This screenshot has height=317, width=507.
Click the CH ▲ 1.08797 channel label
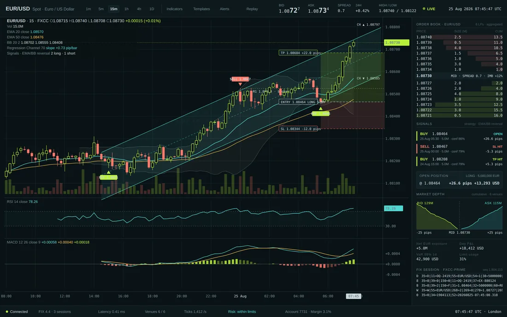point(368,24)
